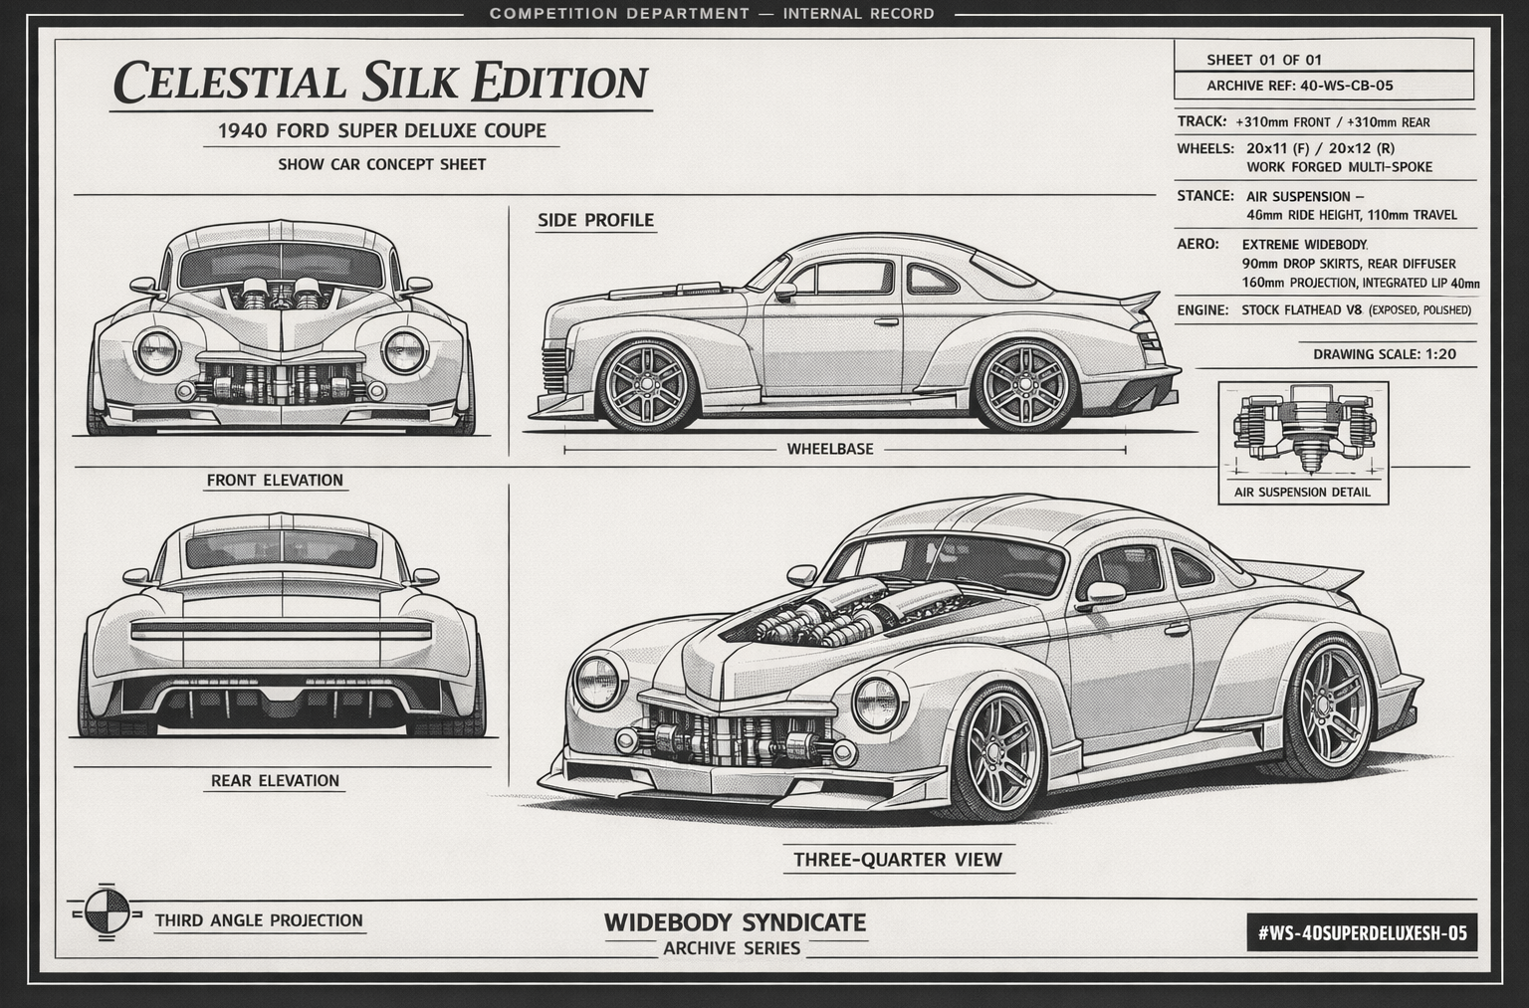Screen dimensions: 1529x1008
Task: Click the "WHEELBASE" dimension label
Action: pos(830,449)
